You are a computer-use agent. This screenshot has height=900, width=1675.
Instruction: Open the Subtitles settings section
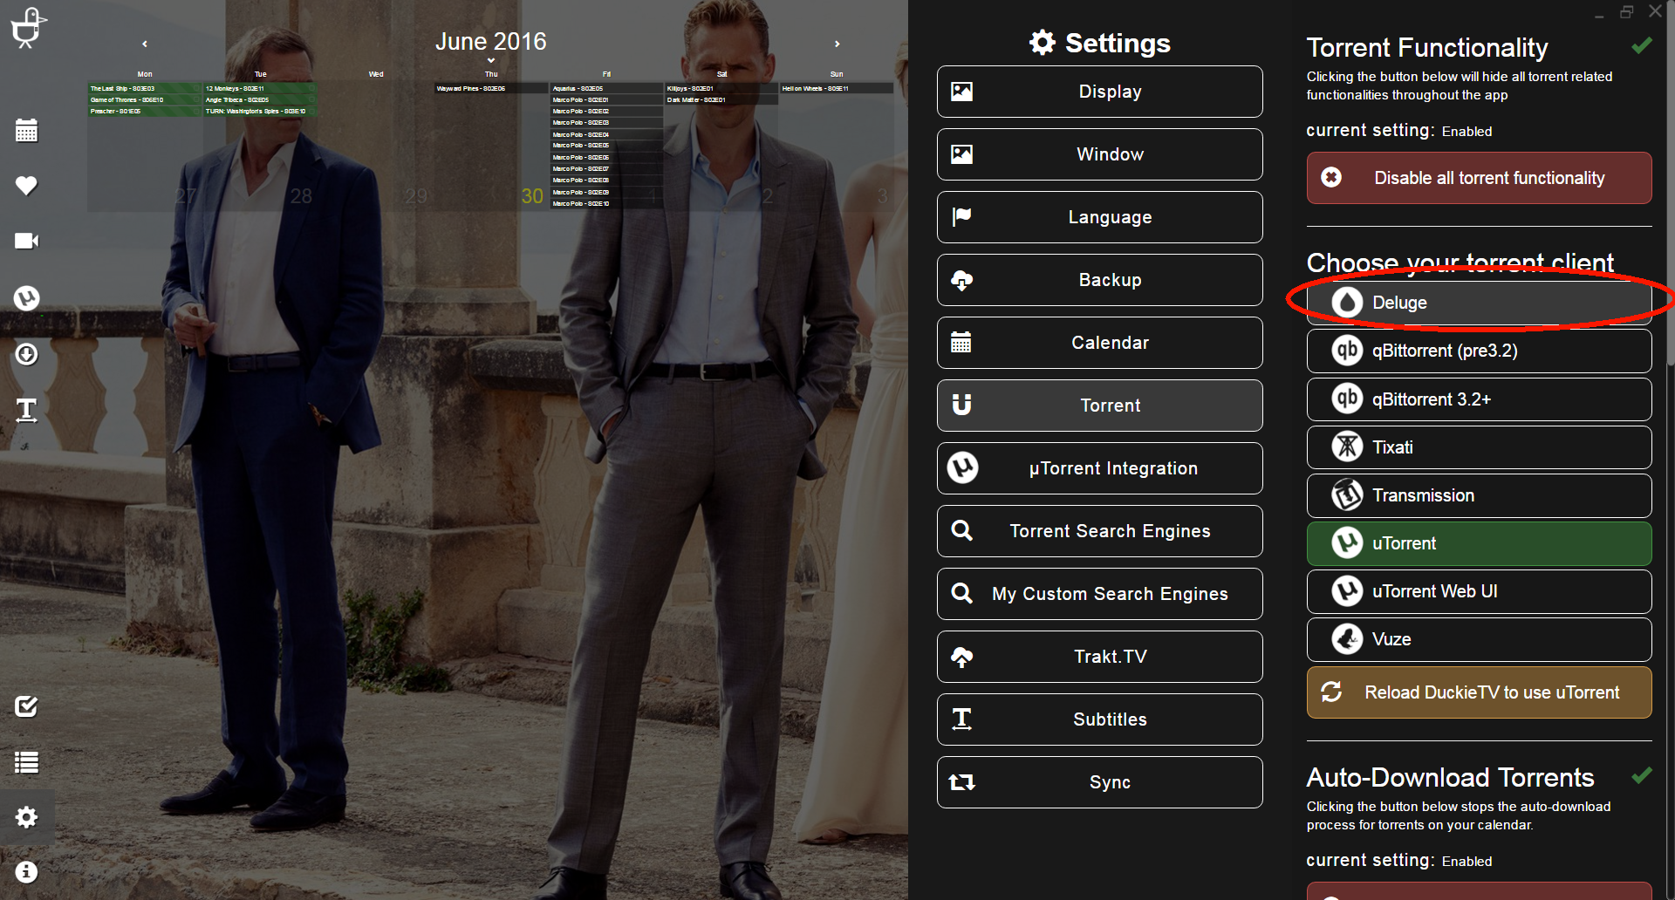click(x=1099, y=719)
